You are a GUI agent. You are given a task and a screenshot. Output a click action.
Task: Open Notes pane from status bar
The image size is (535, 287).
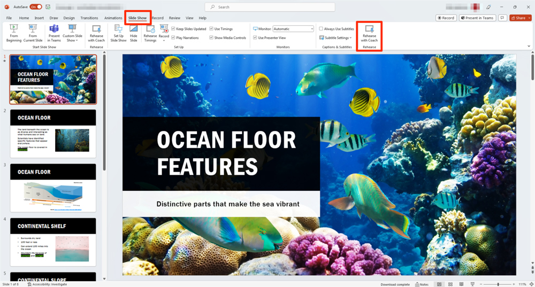pos(421,284)
